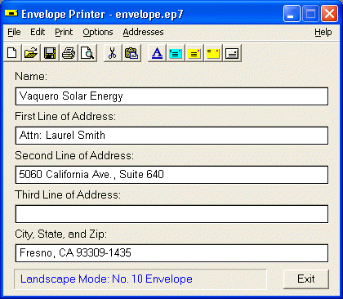Open the Edit menu

38,32
